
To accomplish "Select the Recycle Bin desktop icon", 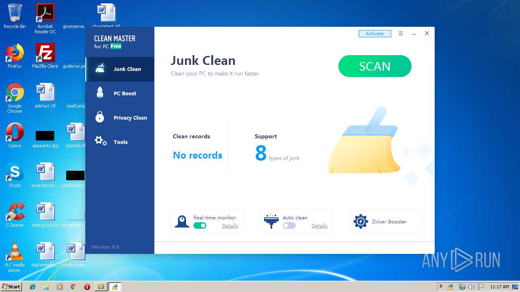I will coord(15,16).
